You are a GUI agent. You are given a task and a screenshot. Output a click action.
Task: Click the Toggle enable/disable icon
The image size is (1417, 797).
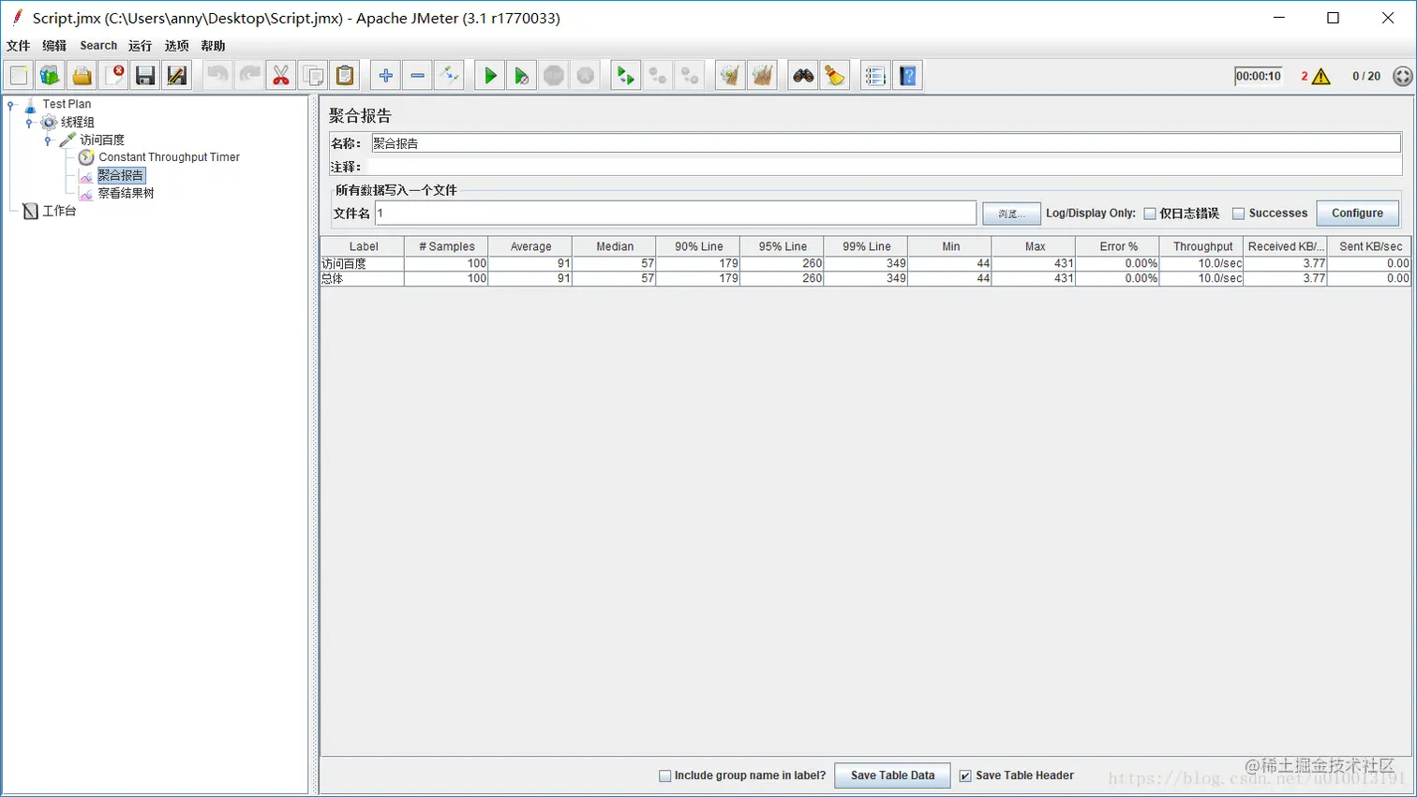pos(449,76)
